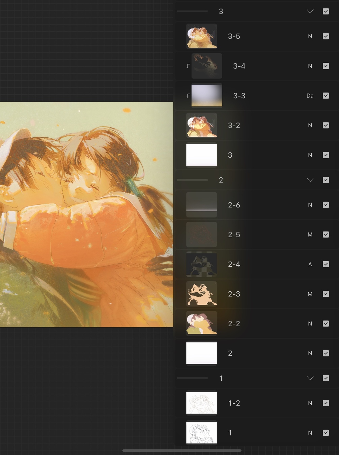This screenshot has width=339, height=455.
Task: Hide layer 3-2 via its checkbox
Action: (326, 125)
